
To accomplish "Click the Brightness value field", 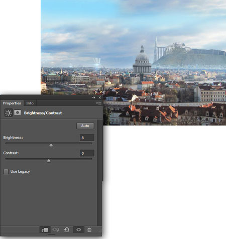I will (x=87, y=138).
